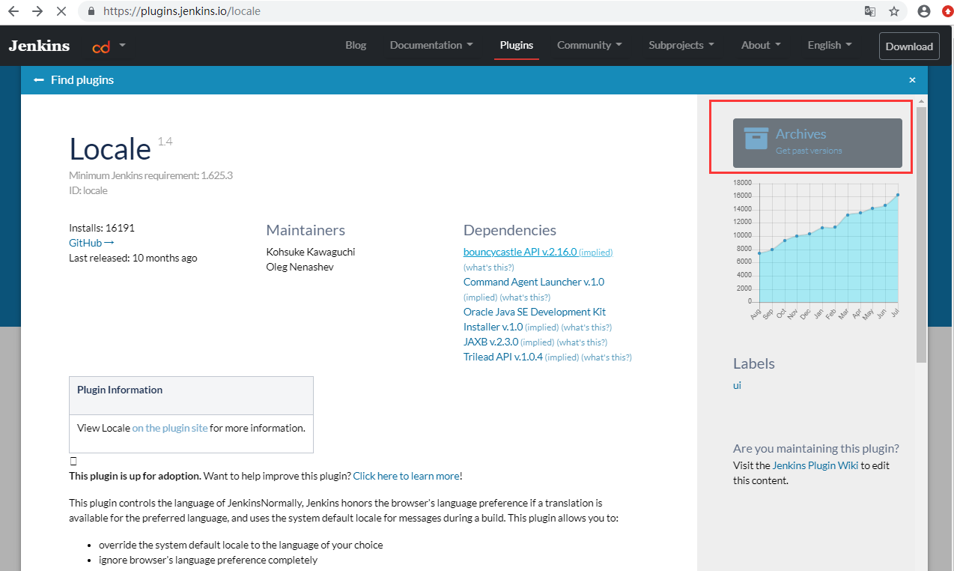
Task: Click the Locale plugin title heading
Action: tap(110, 149)
